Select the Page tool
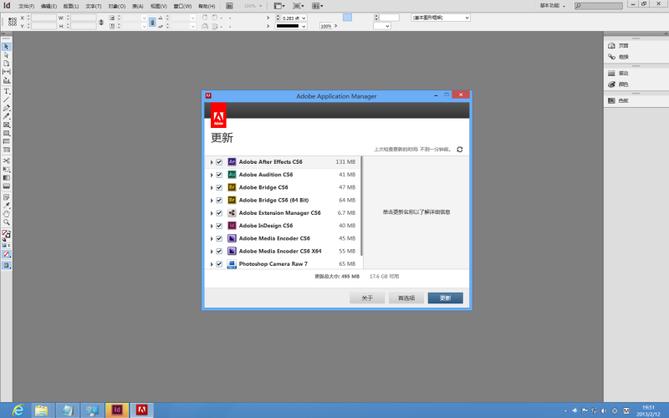The width and height of the screenshot is (669, 418). (7, 64)
